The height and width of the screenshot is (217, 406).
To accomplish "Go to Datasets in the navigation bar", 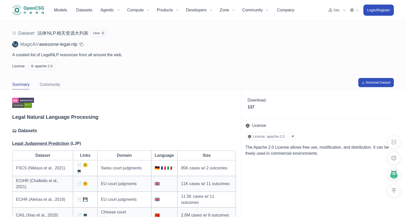I will pyautogui.click(x=84, y=10).
